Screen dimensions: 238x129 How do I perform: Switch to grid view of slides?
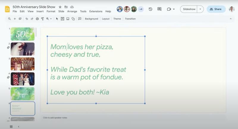click(11, 126)
